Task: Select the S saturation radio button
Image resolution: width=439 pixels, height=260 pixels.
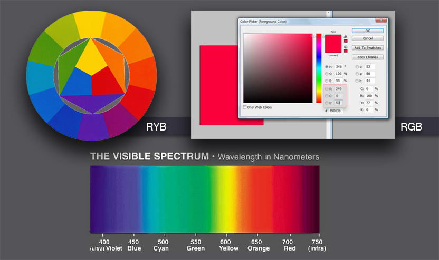Action: [327, 74]
